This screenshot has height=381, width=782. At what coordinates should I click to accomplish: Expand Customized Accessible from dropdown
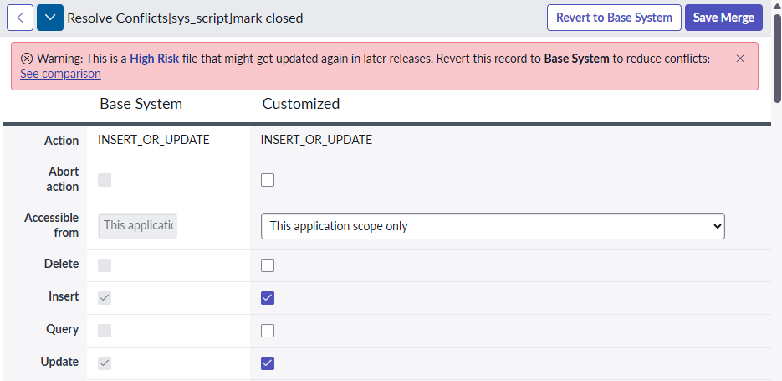pos(493,226)
